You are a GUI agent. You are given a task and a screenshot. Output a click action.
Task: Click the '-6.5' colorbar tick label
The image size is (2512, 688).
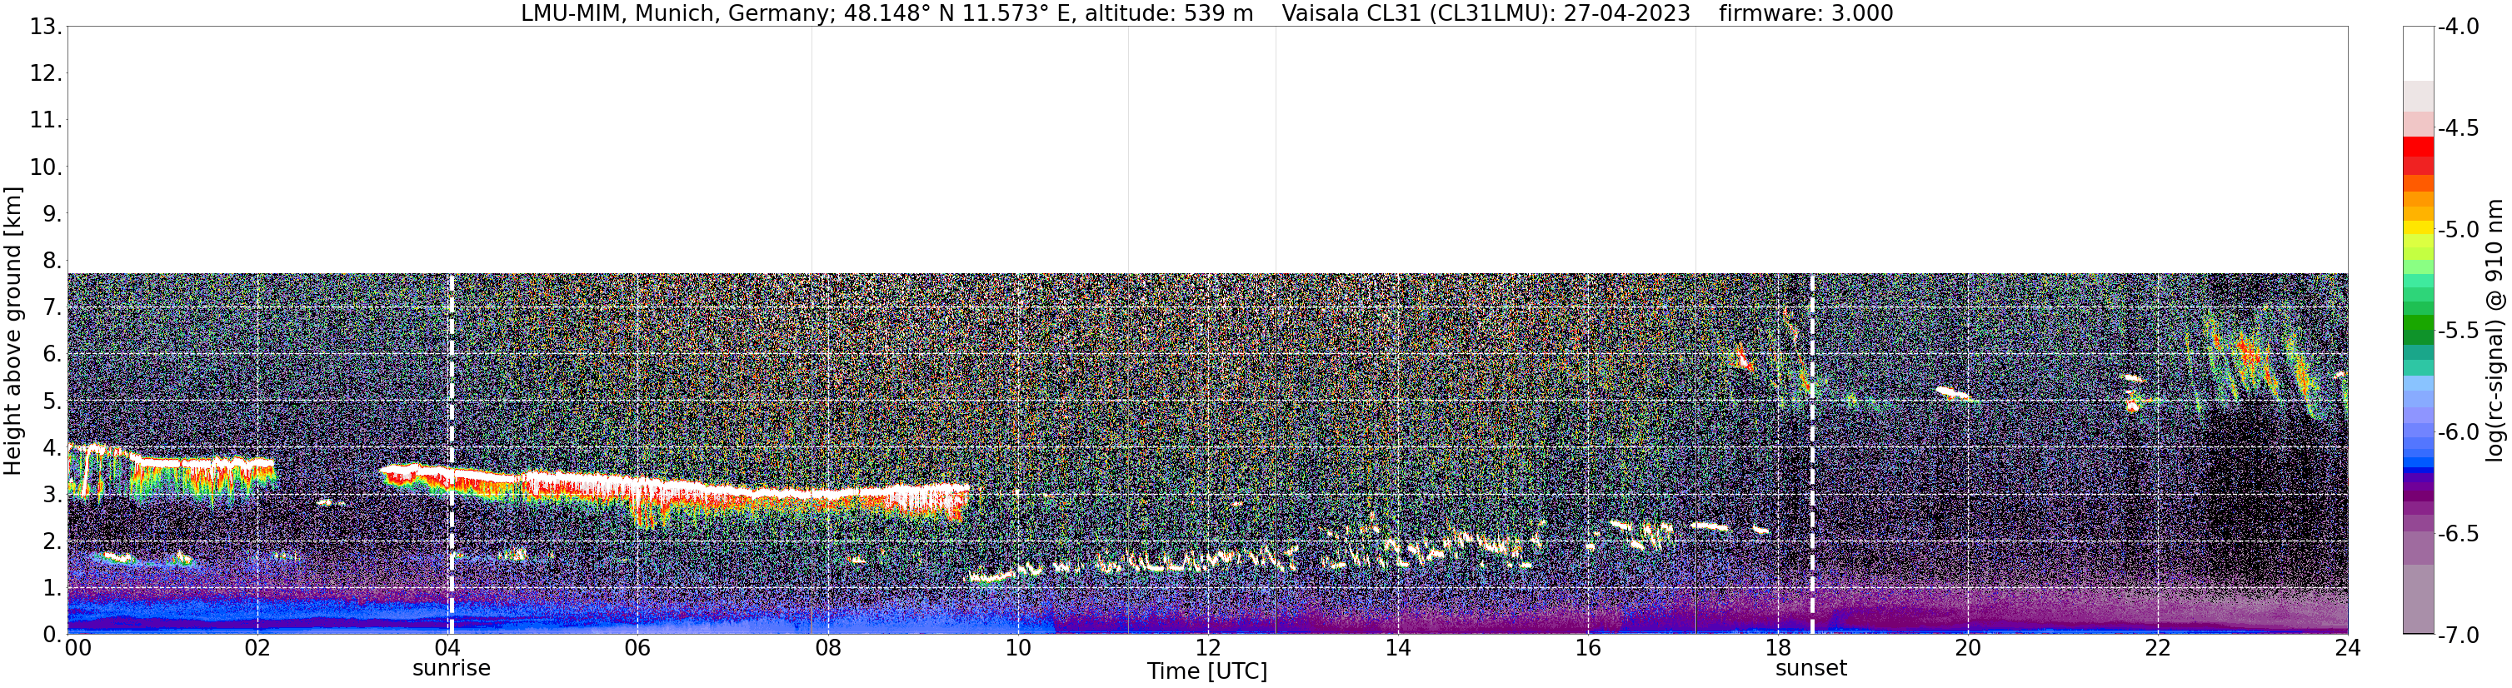point(2459,533)
